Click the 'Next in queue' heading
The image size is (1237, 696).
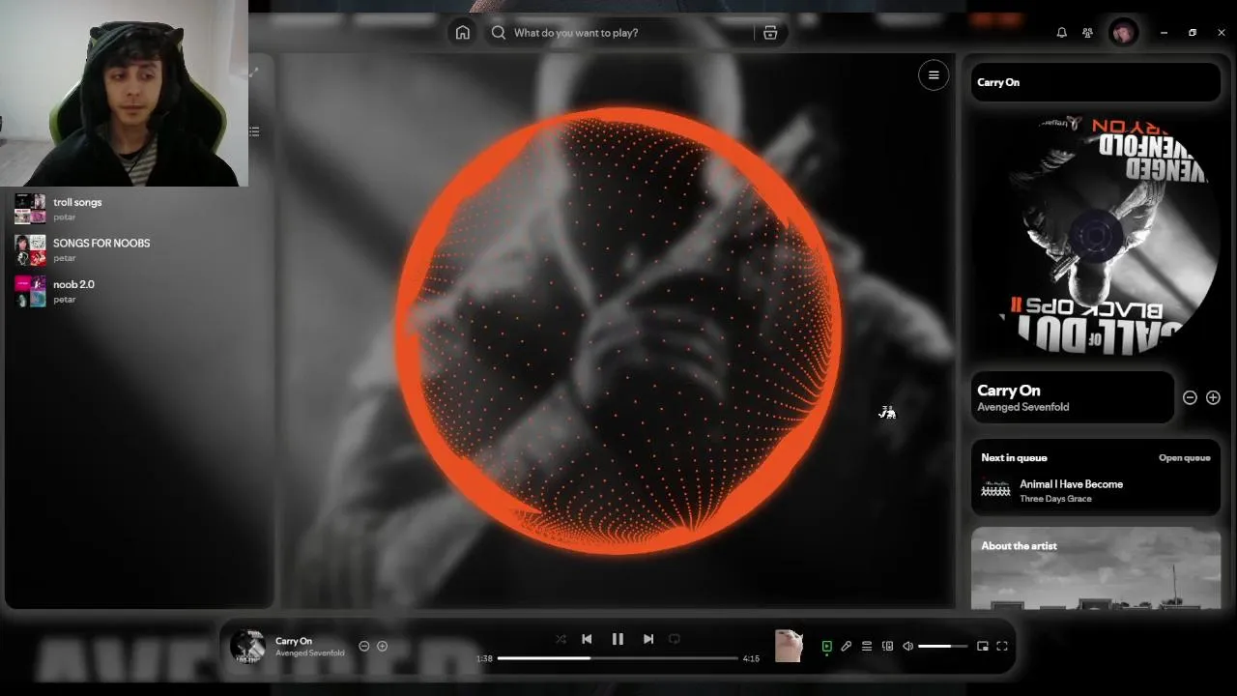click(x=1014, y=458)
